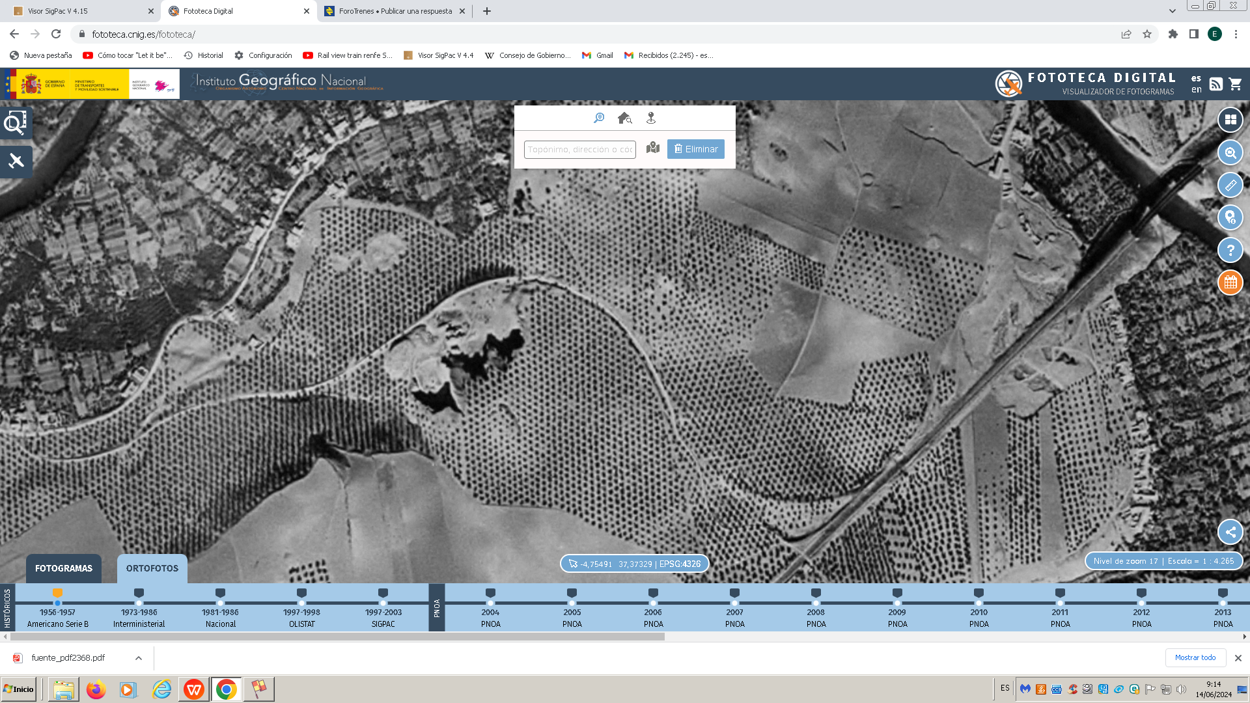The height and width of the screenshot is (703, 1250).
Task: Focus the topónimo search input field
Action: (x=580, y=149)
